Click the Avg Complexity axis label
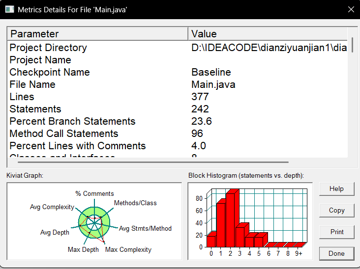Image resolution: width=360 pixels, height=269 pixels. pos(52,207)
